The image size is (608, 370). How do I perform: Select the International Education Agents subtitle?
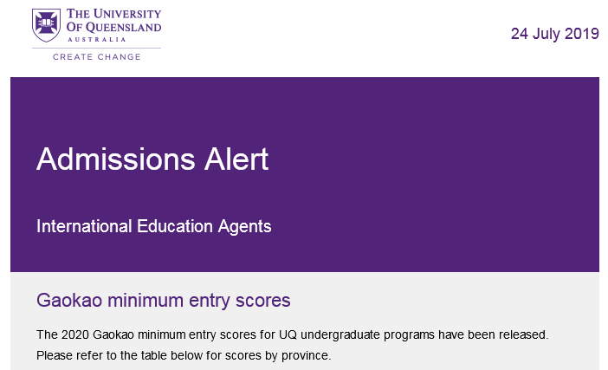coord(153,226)
